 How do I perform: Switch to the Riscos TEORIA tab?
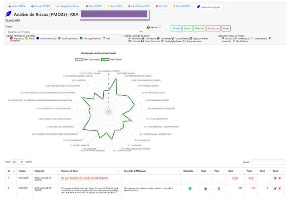tap(17, 7)
